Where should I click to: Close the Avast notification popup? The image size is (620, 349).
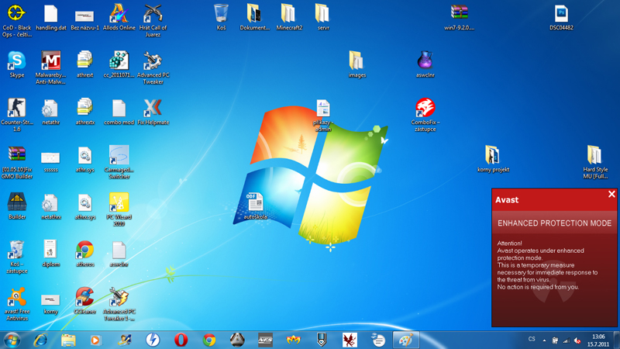pyautogui.click(x=611, y=194)
